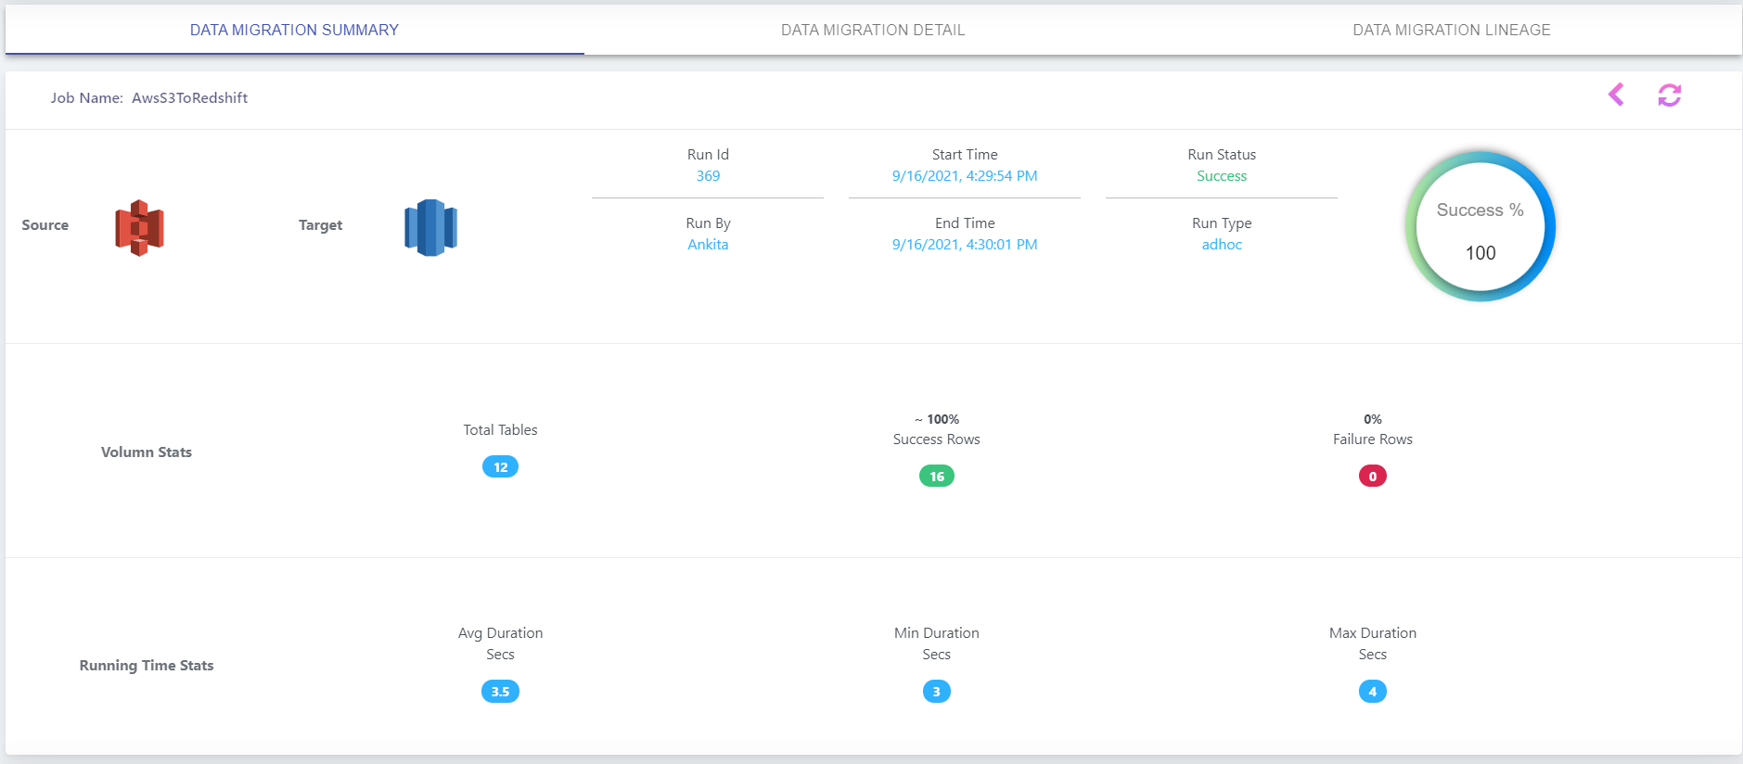The height and width of the screenshot is (764, 1743).
Task: Click the green Success run status
Action: 1222,176
